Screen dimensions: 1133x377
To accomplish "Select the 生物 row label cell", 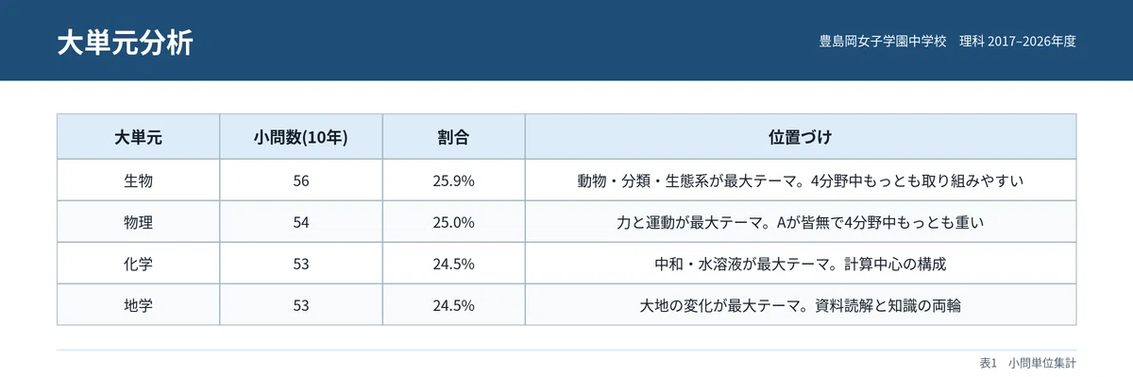I will [139, 180].
